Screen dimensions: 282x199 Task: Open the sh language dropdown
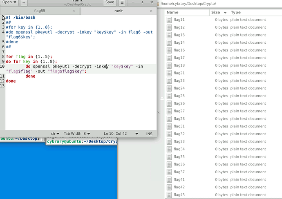[55, 134]
